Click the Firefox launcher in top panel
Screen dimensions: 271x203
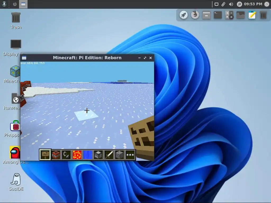(x=15, y=4)
